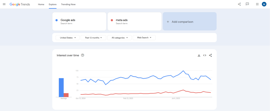Expand the All categories dropdown
Screen dimensions: 270x111
click(119, 38)
